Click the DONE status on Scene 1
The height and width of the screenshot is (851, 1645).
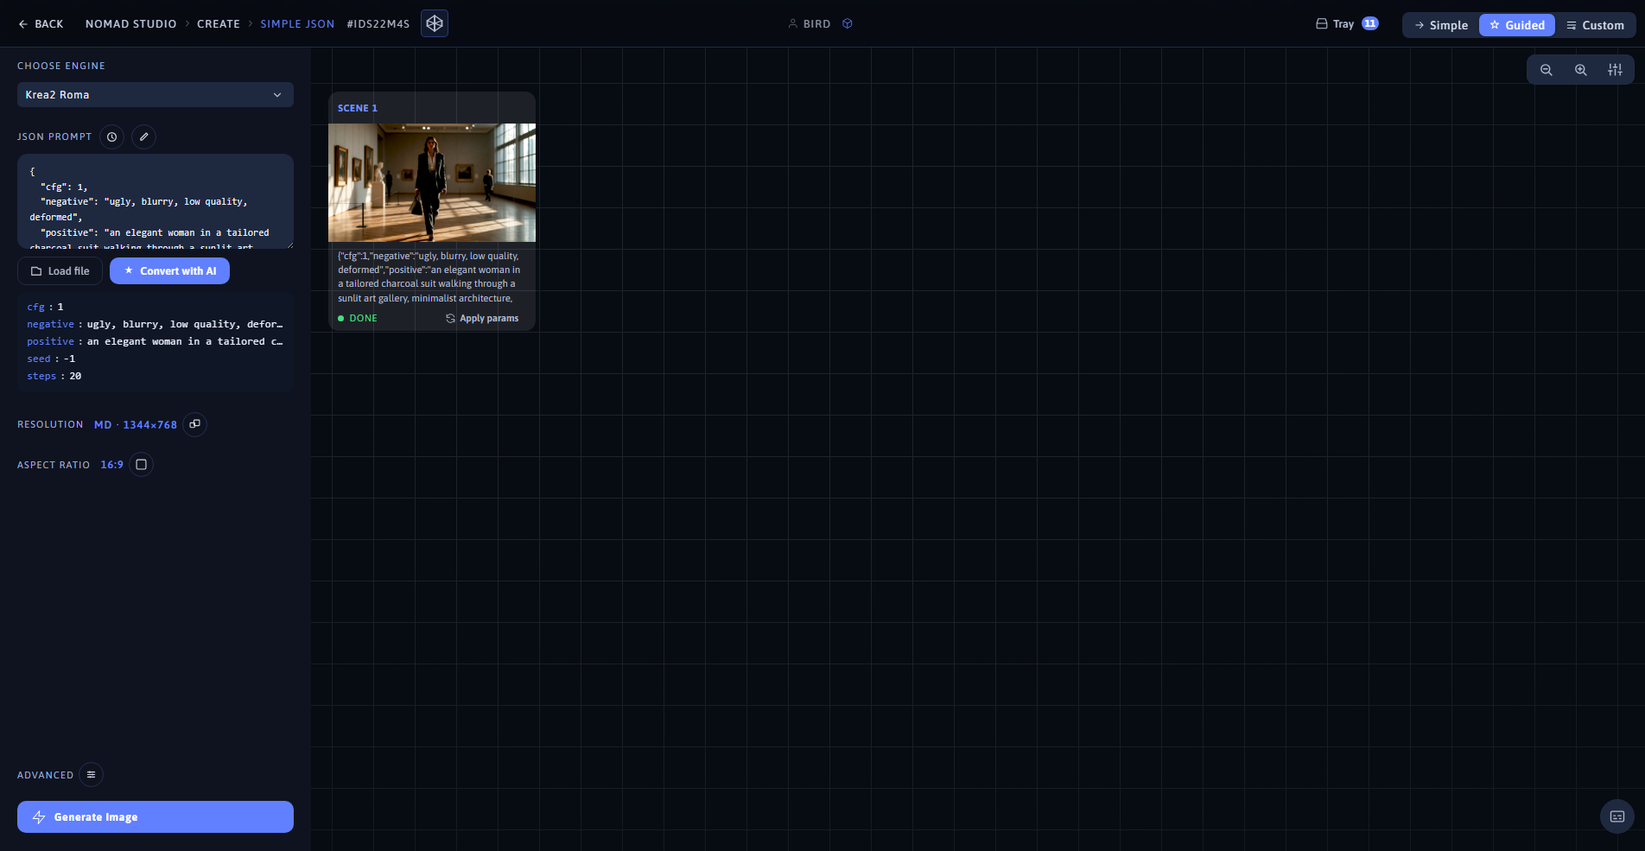[x=358, y=319]
